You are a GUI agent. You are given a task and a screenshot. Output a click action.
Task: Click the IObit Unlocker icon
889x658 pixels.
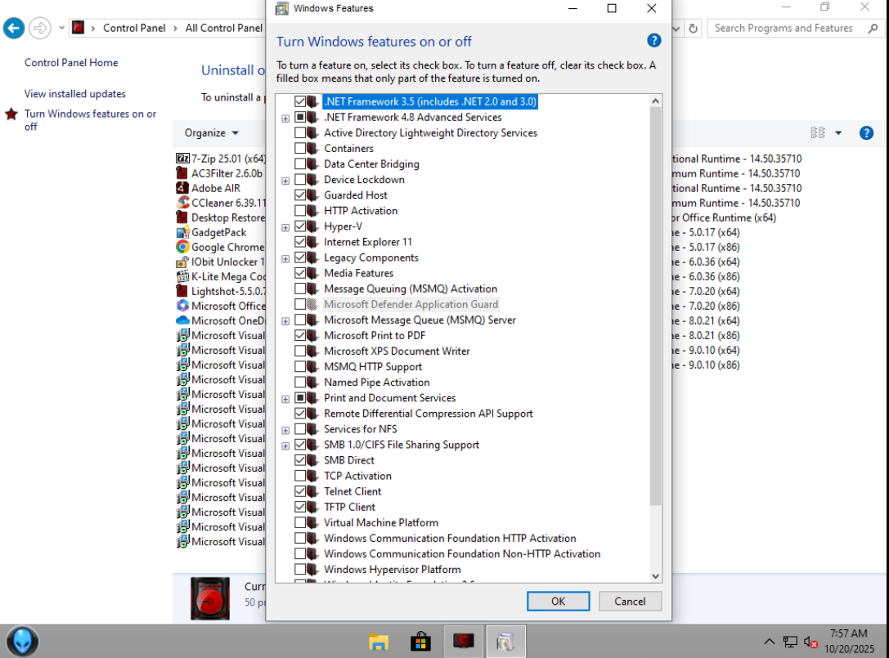[x=182, y=262]
